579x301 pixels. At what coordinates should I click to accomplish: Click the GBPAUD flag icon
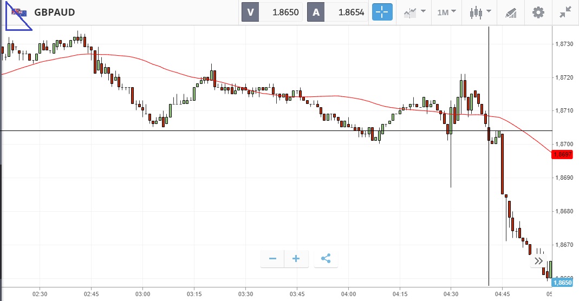[x=19, y=12]
